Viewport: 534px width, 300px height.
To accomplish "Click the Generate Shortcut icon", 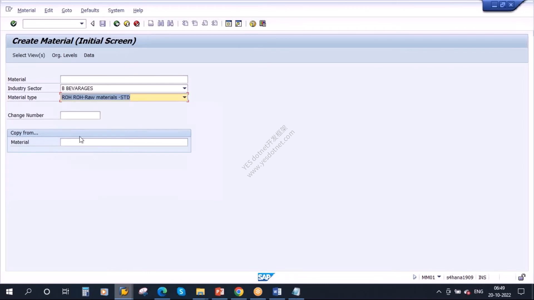I will 238,24.
